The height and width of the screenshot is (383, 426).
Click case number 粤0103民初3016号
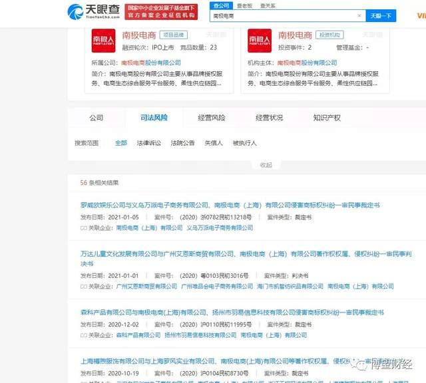point(214,276)
